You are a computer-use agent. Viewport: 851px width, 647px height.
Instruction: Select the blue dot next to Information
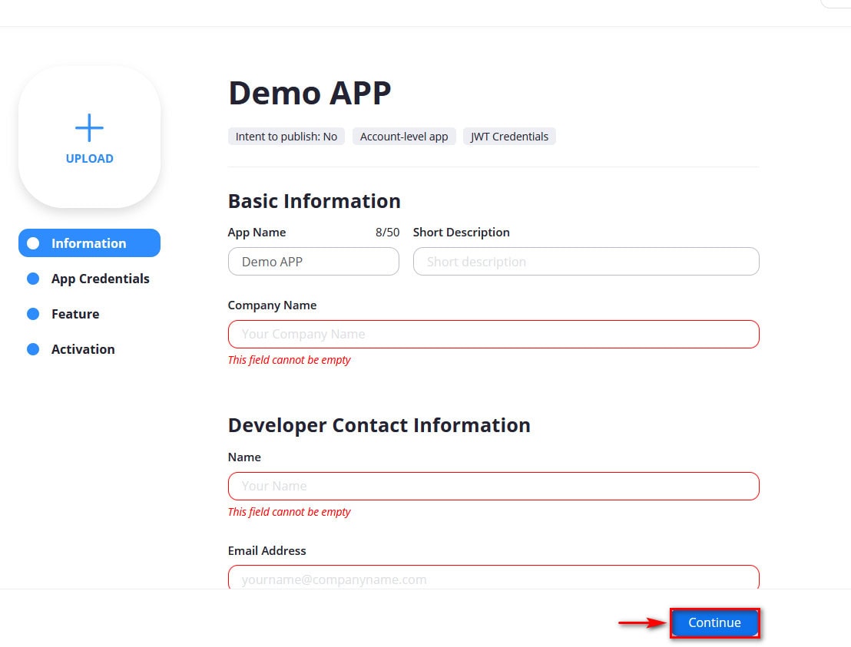32,243
